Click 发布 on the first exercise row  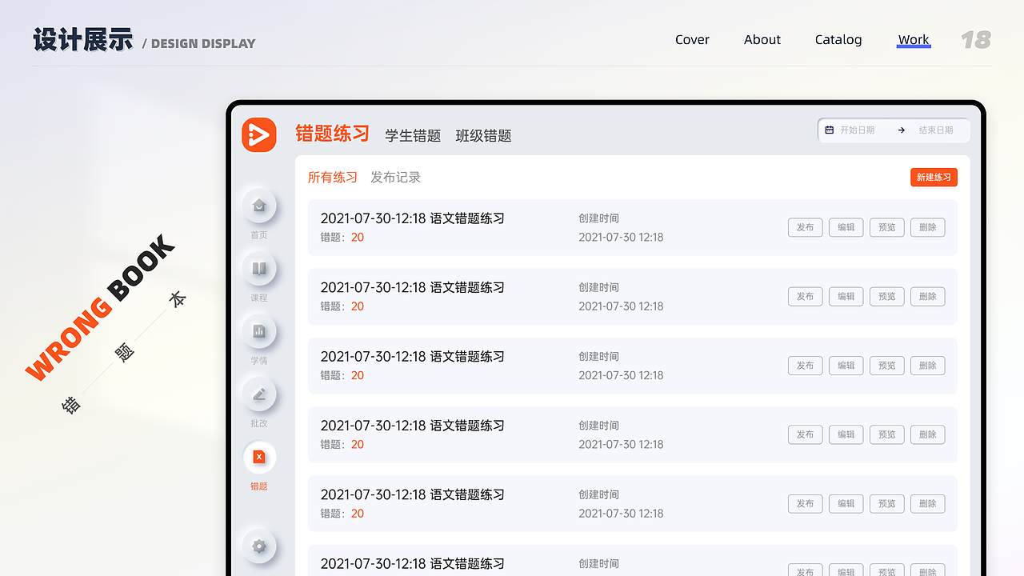coord(806,227)
